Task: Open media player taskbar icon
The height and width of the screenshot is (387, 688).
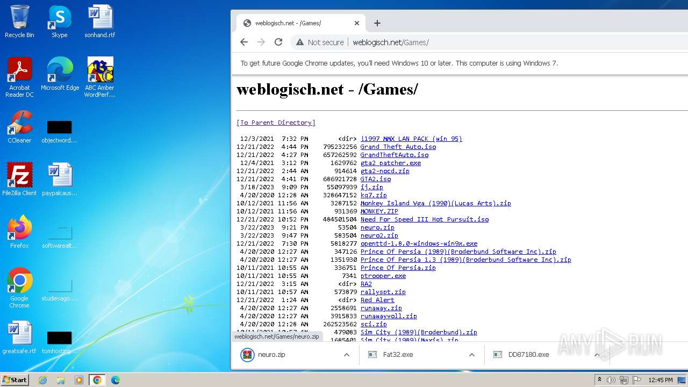Action: click(x=79, y=380)
